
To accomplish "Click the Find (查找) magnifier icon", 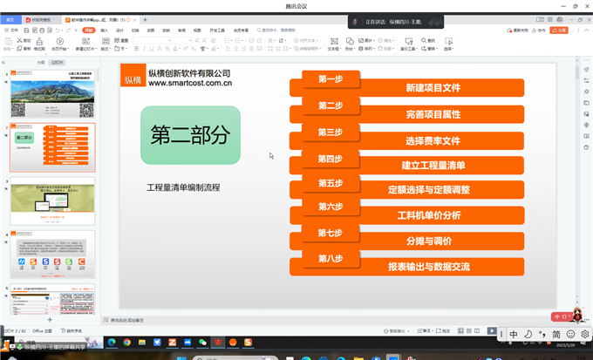I will point(424,40).
